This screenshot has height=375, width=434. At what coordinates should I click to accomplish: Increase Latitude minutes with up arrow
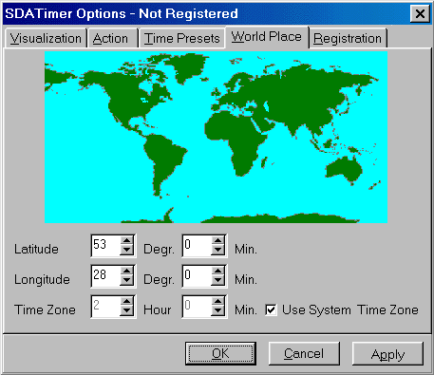coord(217,240)
